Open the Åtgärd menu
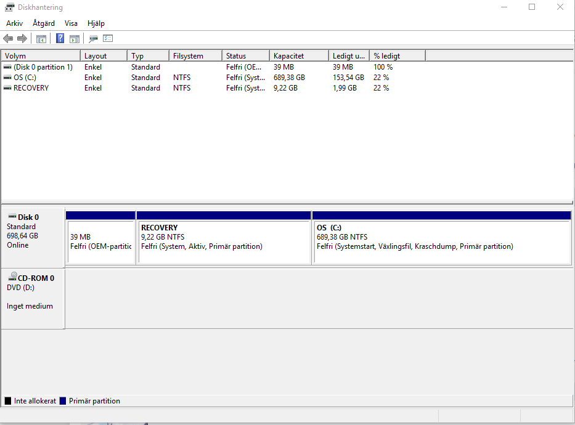 (x=44, y=23)
